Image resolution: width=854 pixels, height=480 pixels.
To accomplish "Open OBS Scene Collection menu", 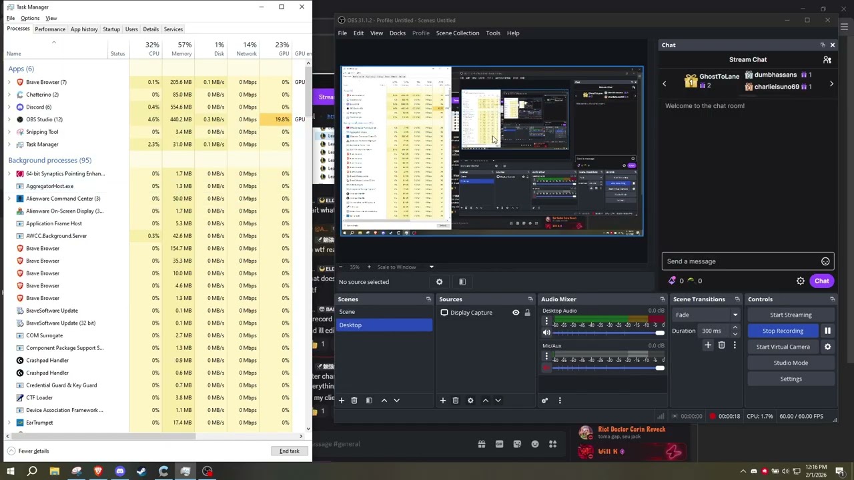I will pos(458,33).
